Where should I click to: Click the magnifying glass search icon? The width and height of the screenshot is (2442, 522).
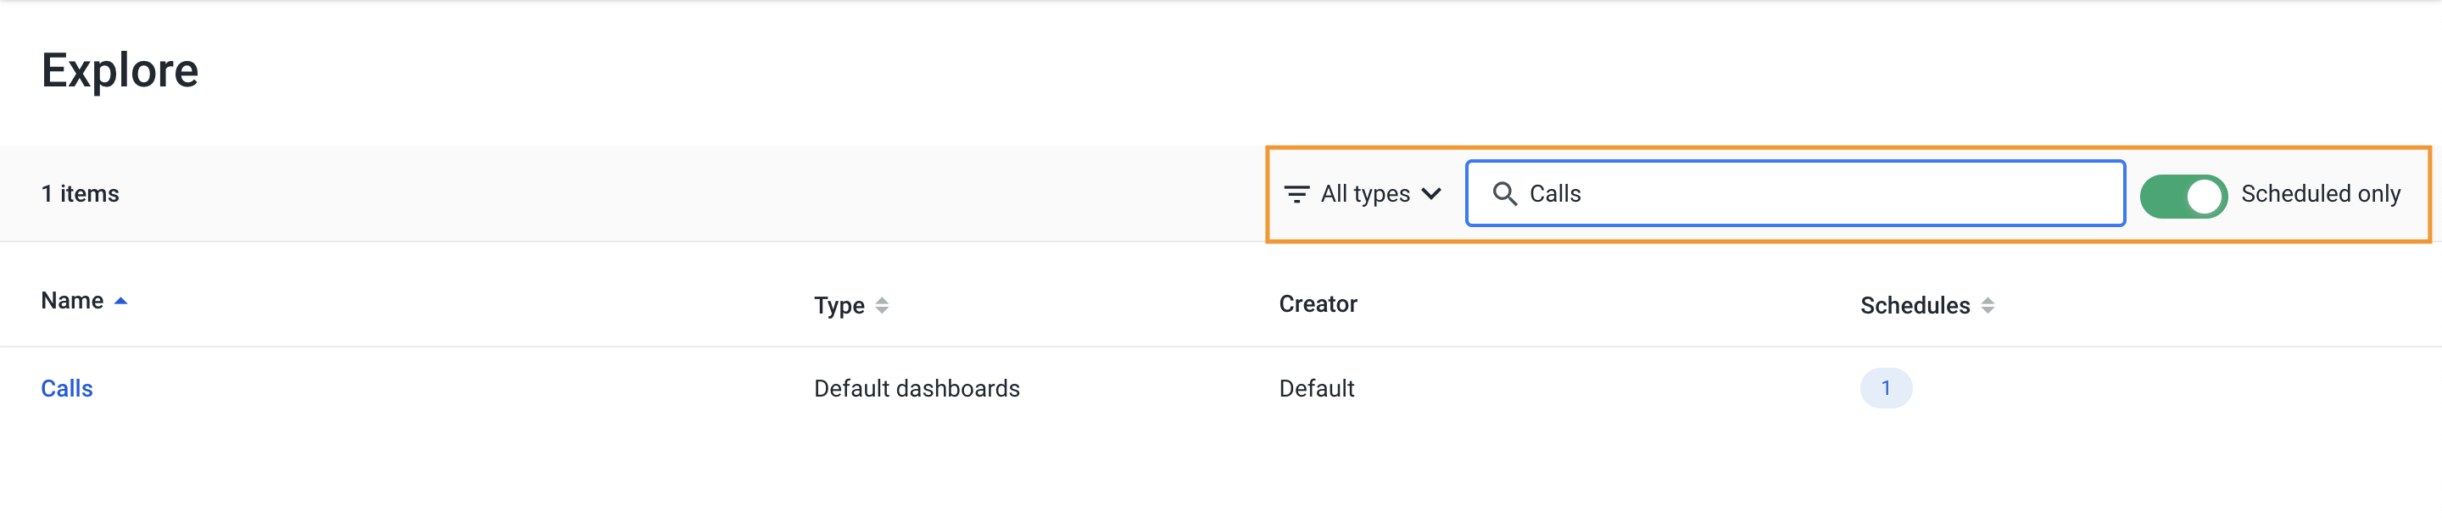point(1504,194)
